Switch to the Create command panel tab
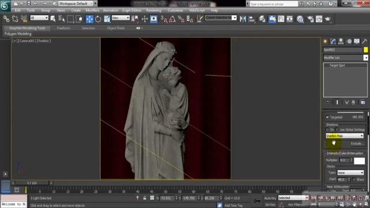 325,42
